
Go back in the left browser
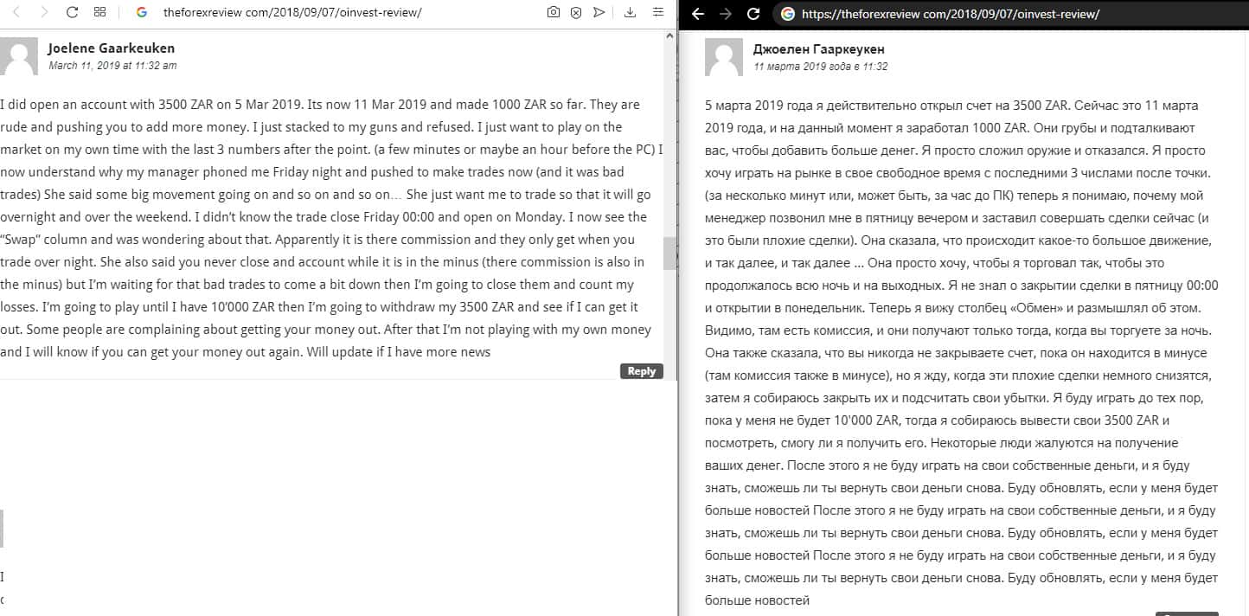[x=17, y=12]
